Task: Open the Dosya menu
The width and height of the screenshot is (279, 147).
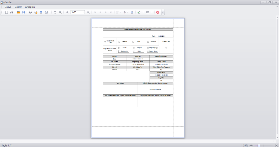Action: tap(8, 7)
